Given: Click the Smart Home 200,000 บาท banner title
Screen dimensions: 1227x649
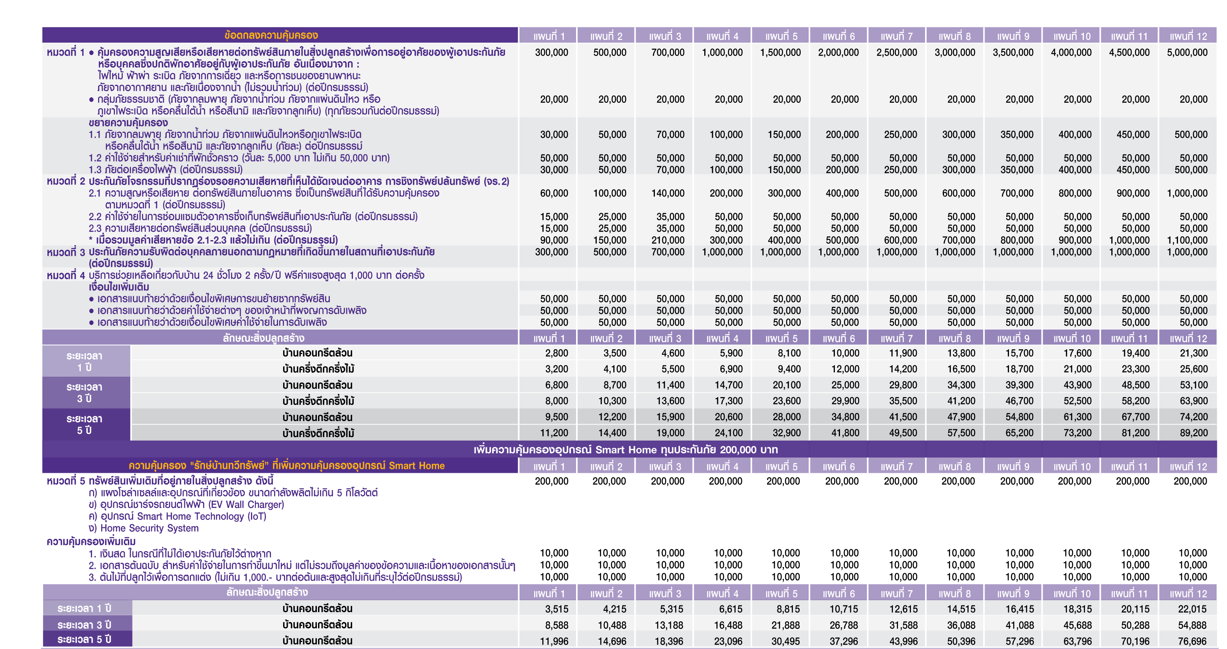Looking at the screenshot, I should (625, 449).
